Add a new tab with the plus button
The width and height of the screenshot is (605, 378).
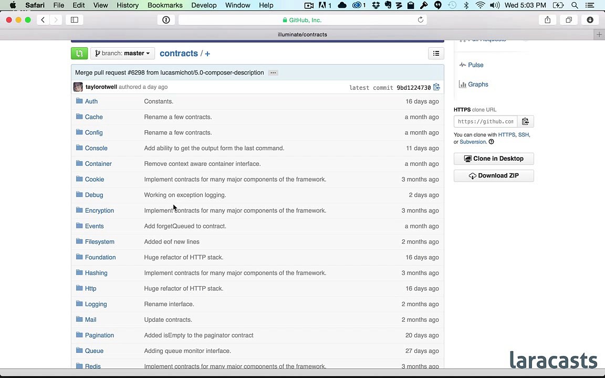click(x=599, y=34)
